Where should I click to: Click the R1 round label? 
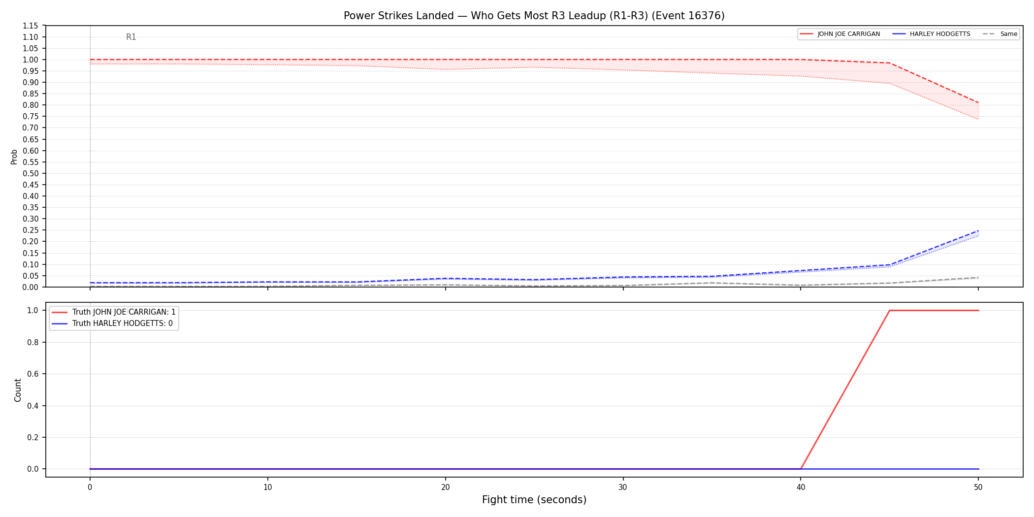(131, 37)
